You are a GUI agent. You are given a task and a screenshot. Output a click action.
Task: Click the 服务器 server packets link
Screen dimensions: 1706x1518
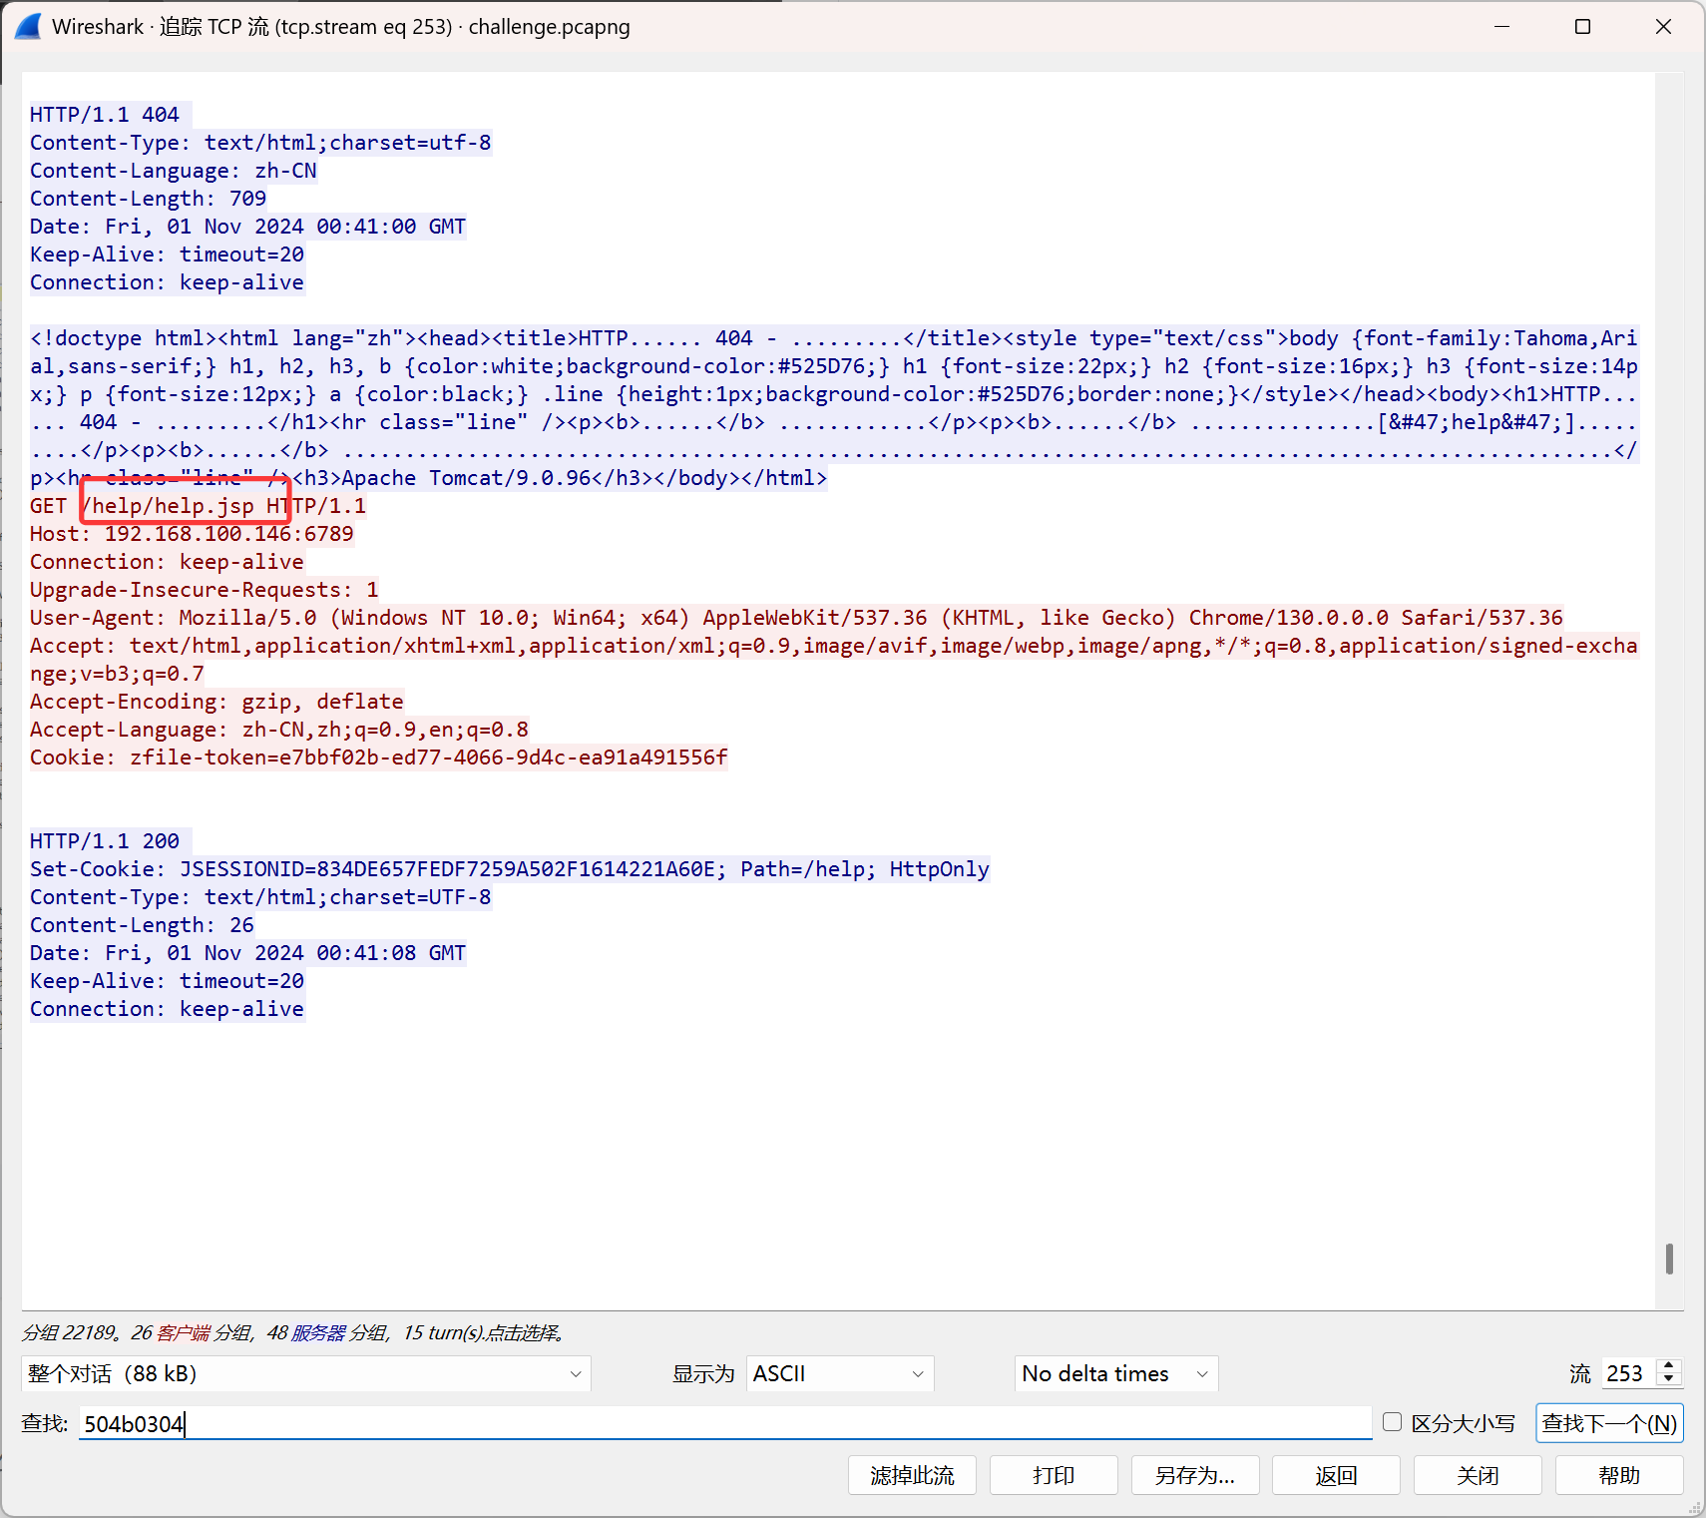[x=318, y=1332]
